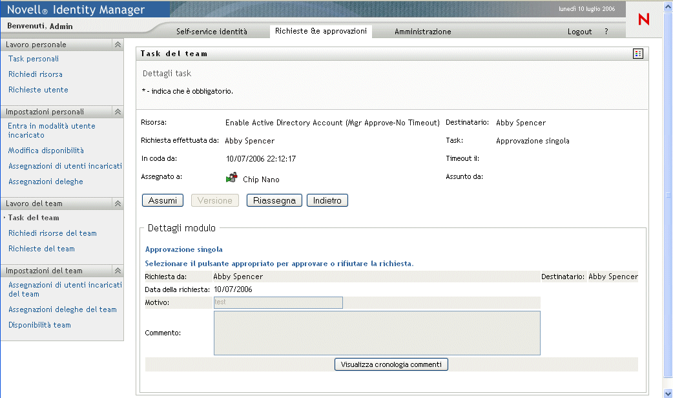Click the Logout link
Viewport: 673px width, 398px height.
tap(579, 32)
